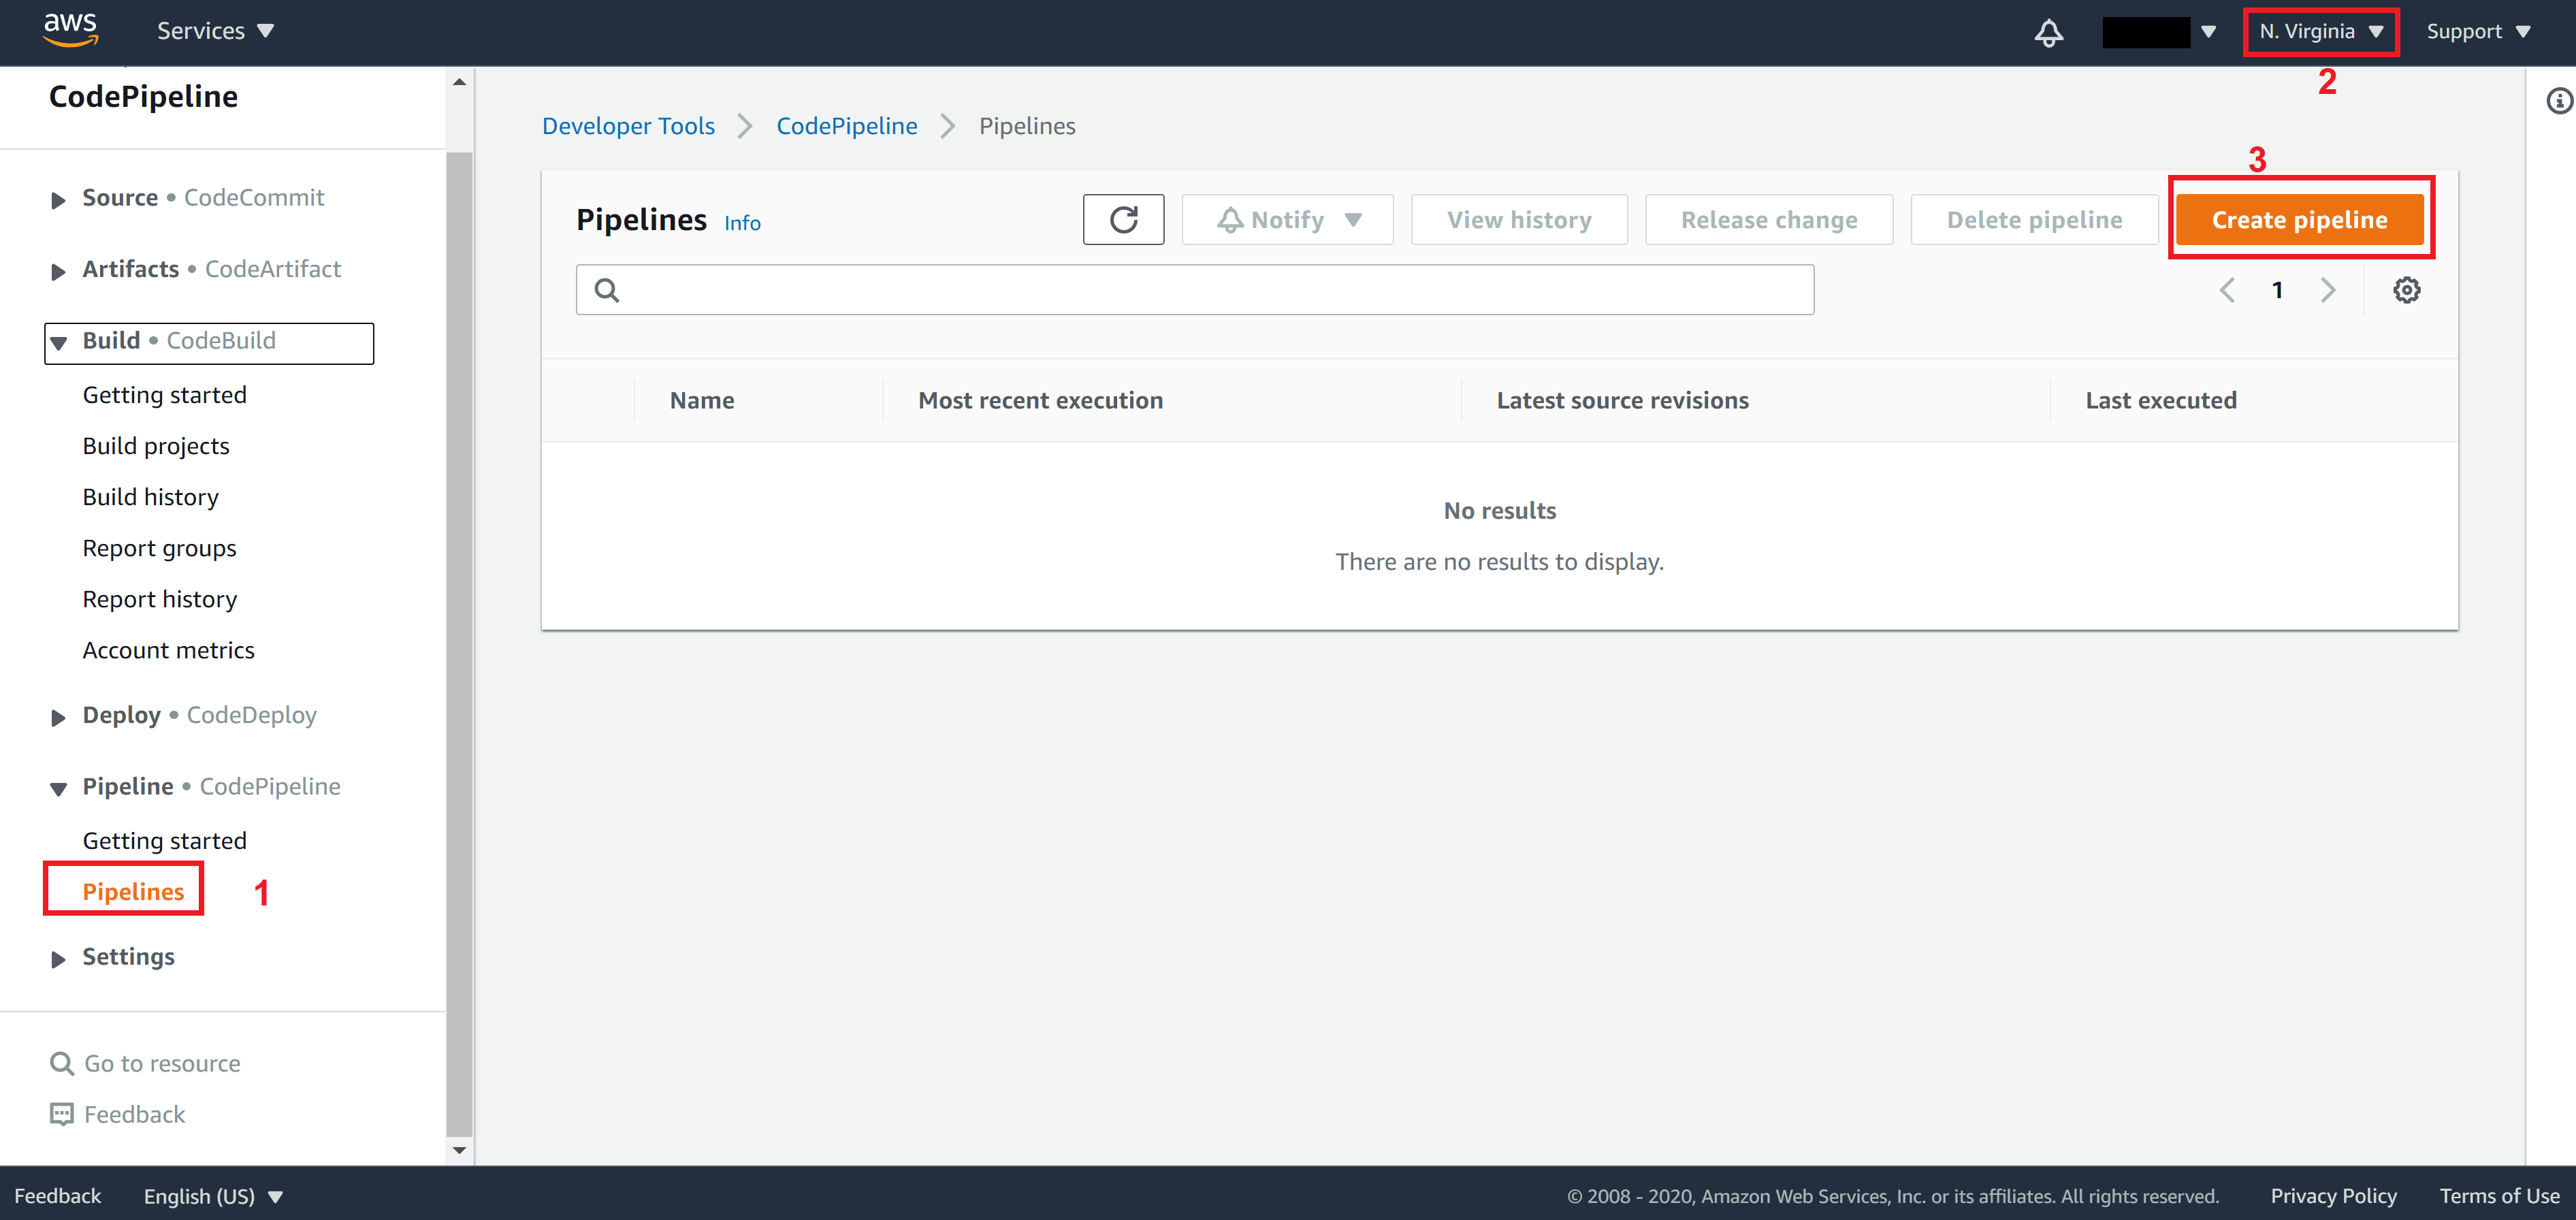Click the search magnifier icon in pipelines filter
The height and width of the screenshot is (1220, 2576).
(607, 290)
